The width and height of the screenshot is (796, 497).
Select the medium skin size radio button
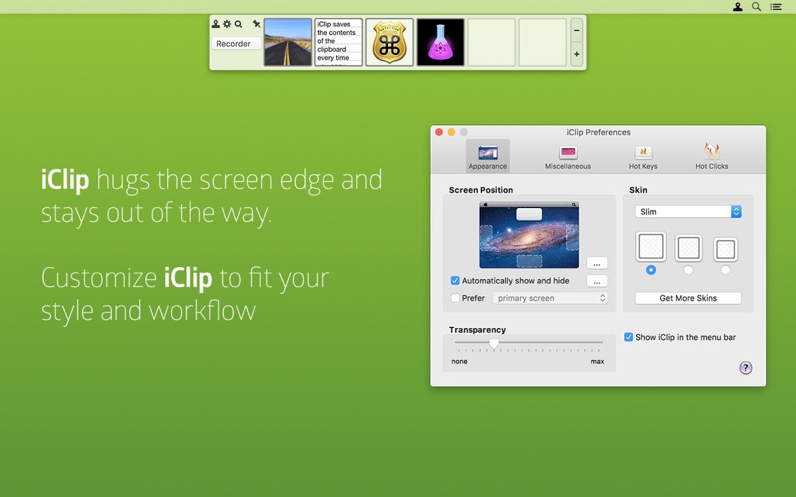[x=689, y=270]
